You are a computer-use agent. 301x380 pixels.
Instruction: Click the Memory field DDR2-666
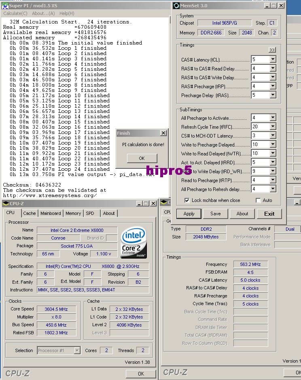coord(211,33)
